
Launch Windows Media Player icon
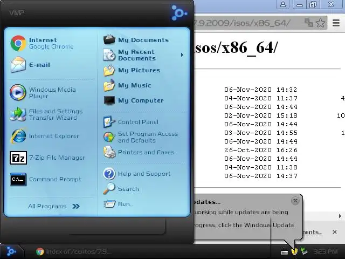pyautogui.click(x=18, y=92)
